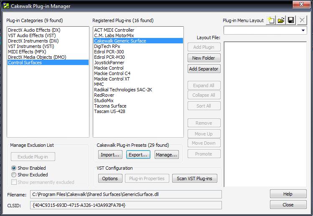Click the Close button at bottom
This screenshot has height=216, width=313.
[x=288, y=205]
